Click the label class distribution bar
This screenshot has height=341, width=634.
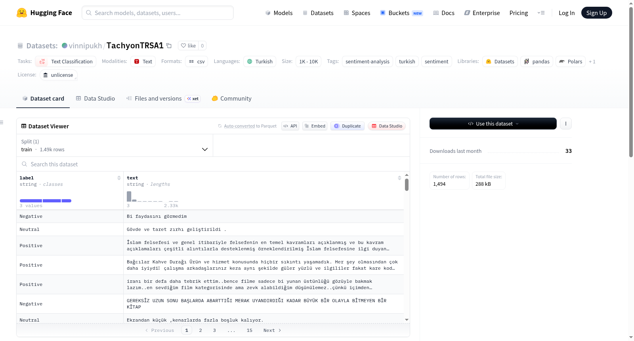click(x=46, y=201)
